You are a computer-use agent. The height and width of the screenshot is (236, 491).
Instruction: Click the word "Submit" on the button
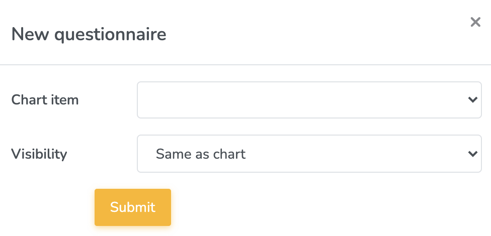click(x=133, y=207)
